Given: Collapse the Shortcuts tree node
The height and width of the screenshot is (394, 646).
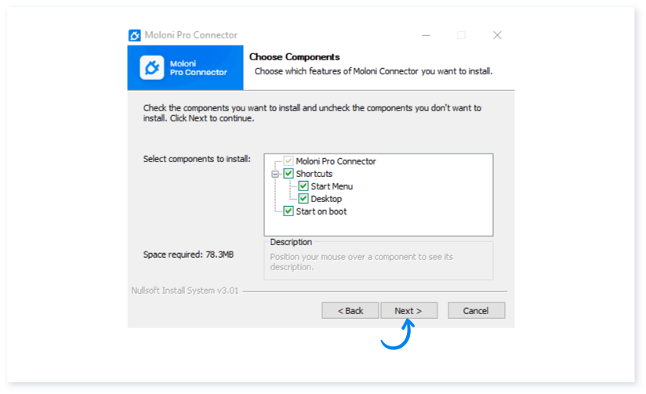Looking at the screenshot, I should (275, 174).
